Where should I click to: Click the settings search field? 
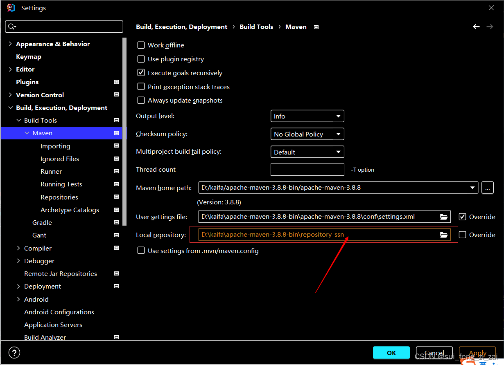[64, 27]
